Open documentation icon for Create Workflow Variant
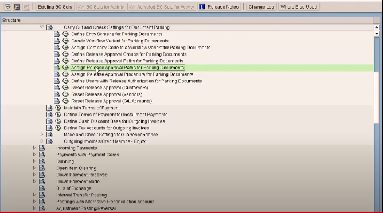 click(x=57, y=41)
